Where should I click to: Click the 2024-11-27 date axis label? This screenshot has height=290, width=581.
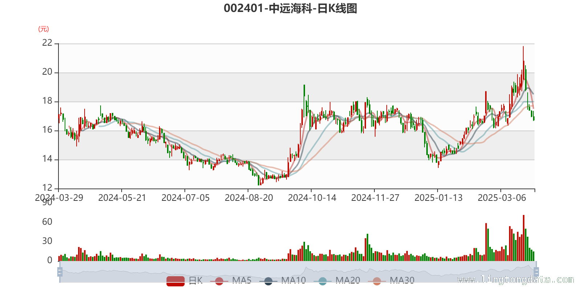pos(375,198)
